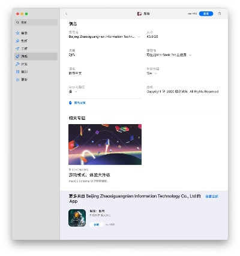Expand the Beijing Zhaoxiguangnian provider details
This screenshot has width=240, height=256.
[139, 37]
